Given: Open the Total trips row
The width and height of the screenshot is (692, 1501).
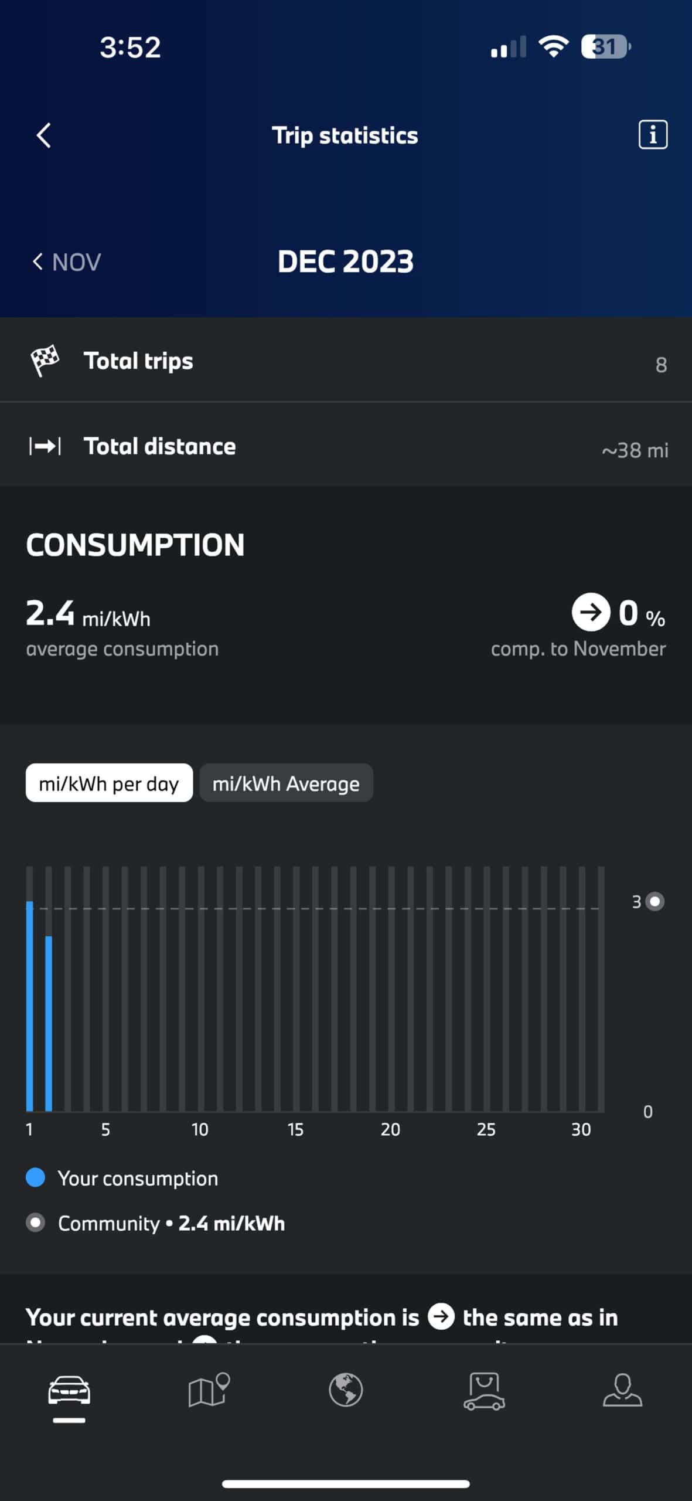Looking at the screenshot, I should tap(346, 360).
